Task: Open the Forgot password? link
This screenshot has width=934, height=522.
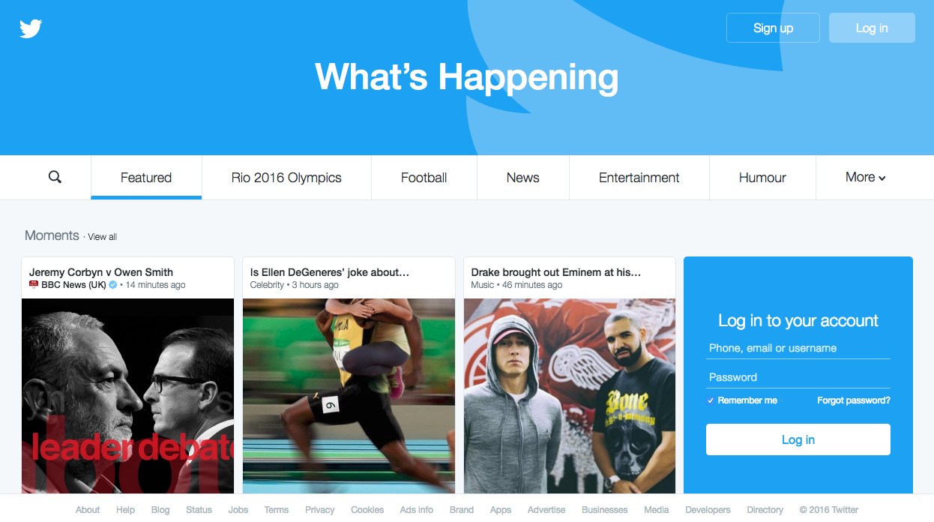Action: [854, 400]
